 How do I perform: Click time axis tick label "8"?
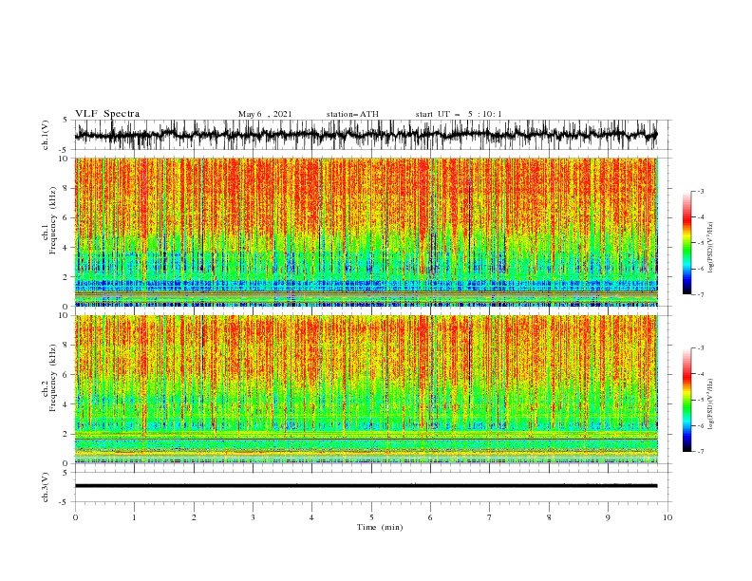coord(549,517)
